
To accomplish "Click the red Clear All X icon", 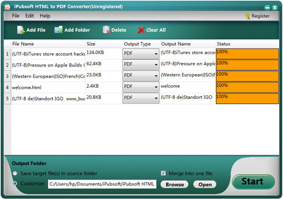I will [141, 30].
